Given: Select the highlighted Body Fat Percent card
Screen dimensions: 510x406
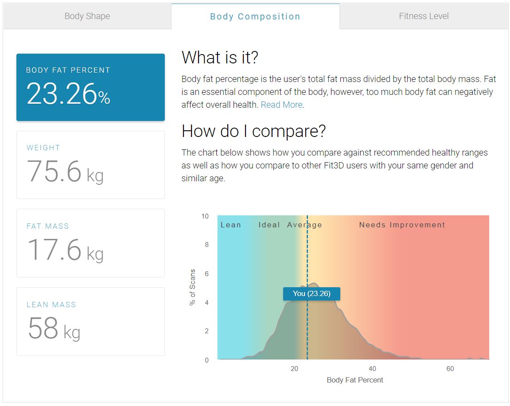Looking at the screenshot, I should (90, 87).
